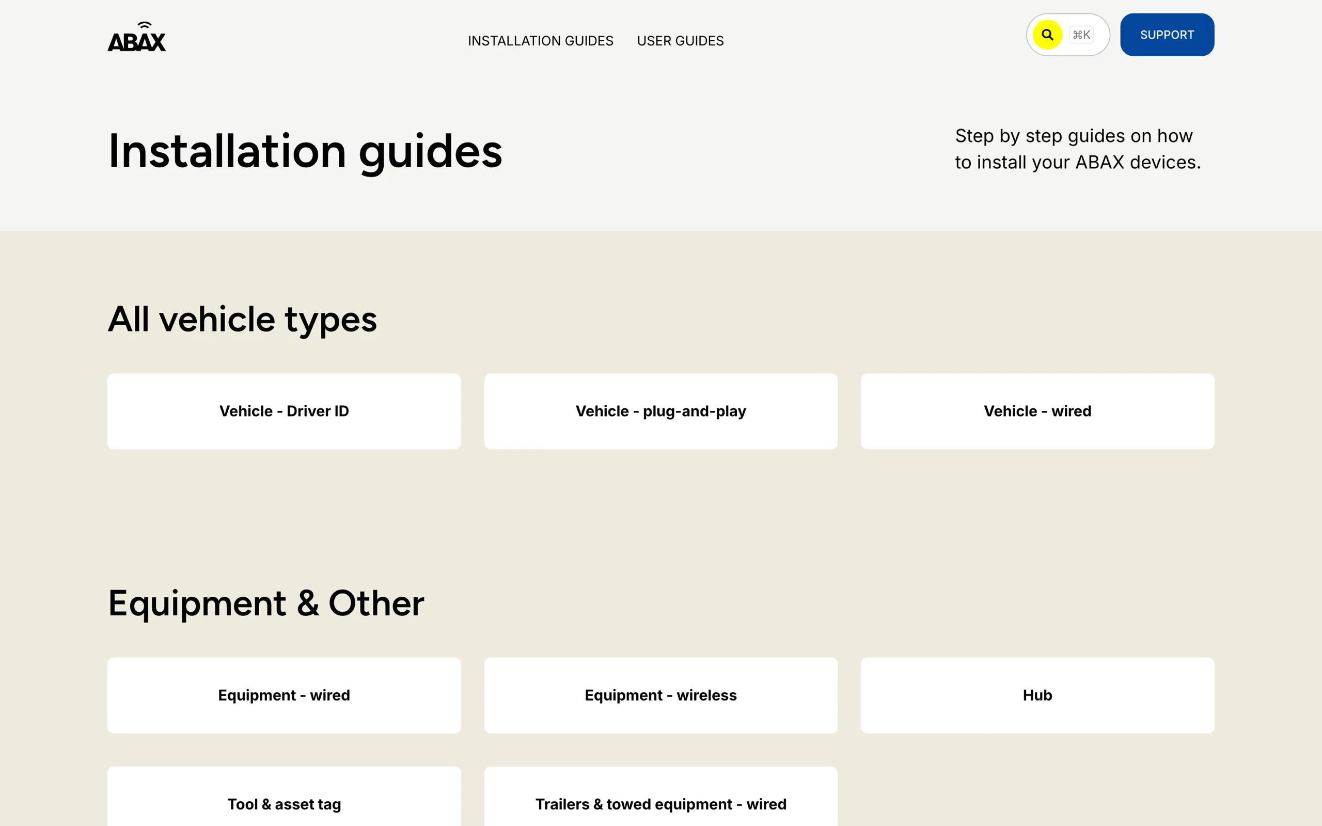Open the Installation Guides menu item

(540, 41)
